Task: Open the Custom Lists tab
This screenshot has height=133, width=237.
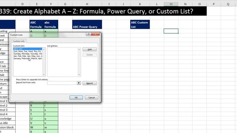Action: click(x=19, y=41)
